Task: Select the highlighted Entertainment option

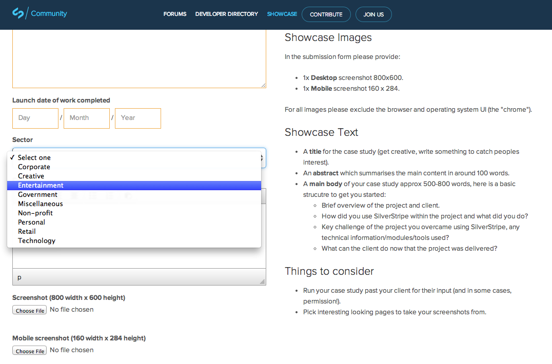Action: (x=41, y=185)
